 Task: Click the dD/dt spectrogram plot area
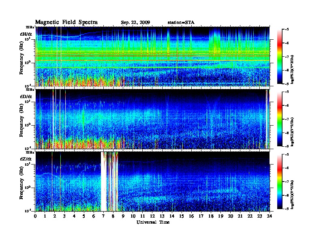[152, 119]
